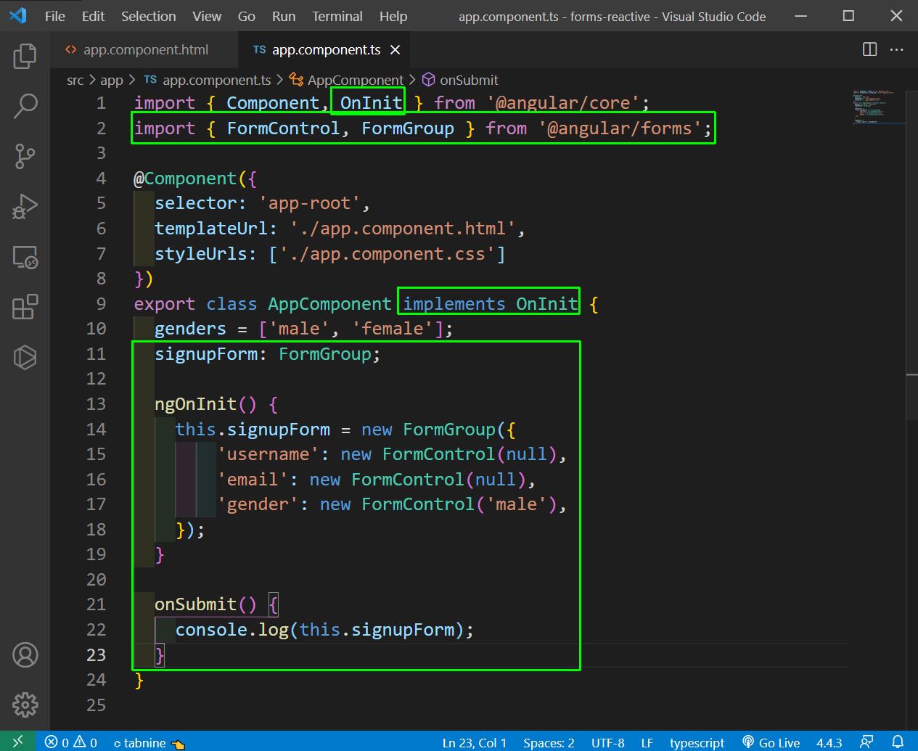Open the Extensions view
918x751 pixels.
(x=25, y=307)
